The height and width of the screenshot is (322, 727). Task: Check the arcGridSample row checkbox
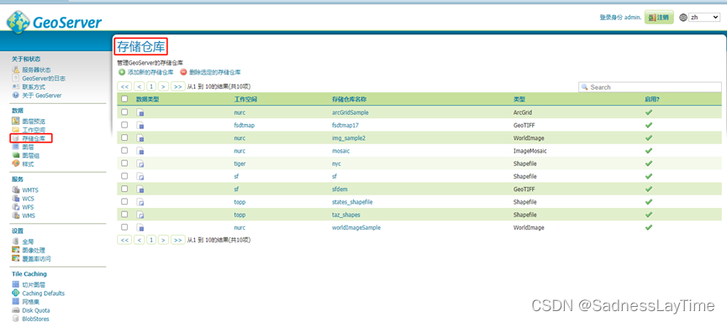tap(124, 112)
